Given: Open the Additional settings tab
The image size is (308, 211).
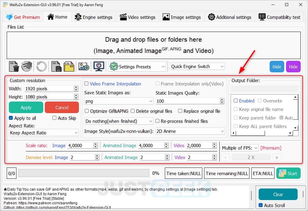Looking at the screenshot, I should click(x=230, y=17).
